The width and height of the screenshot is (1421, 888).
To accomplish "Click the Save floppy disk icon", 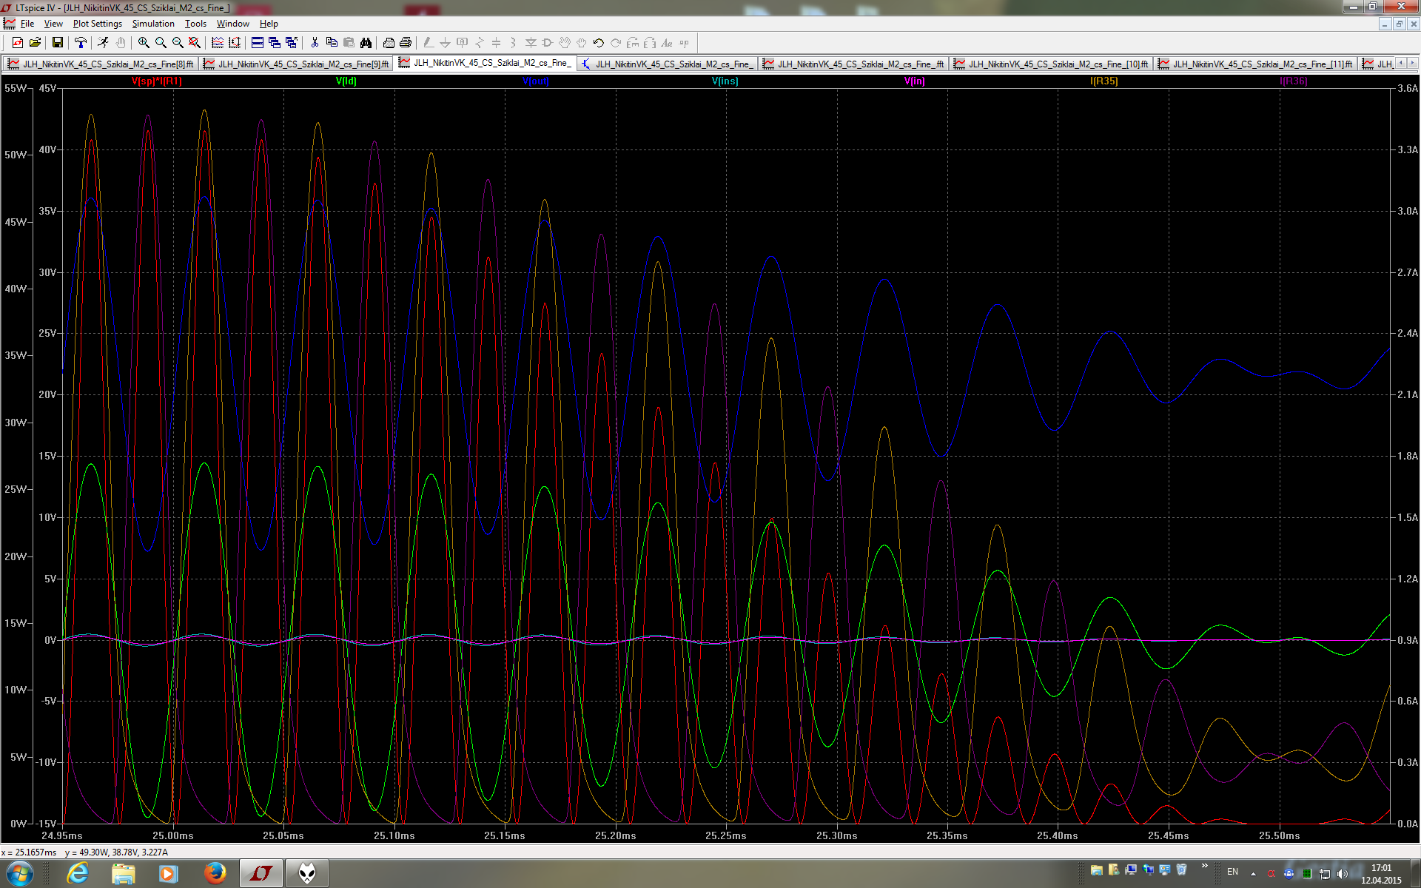I will click(x=57, y=43).
